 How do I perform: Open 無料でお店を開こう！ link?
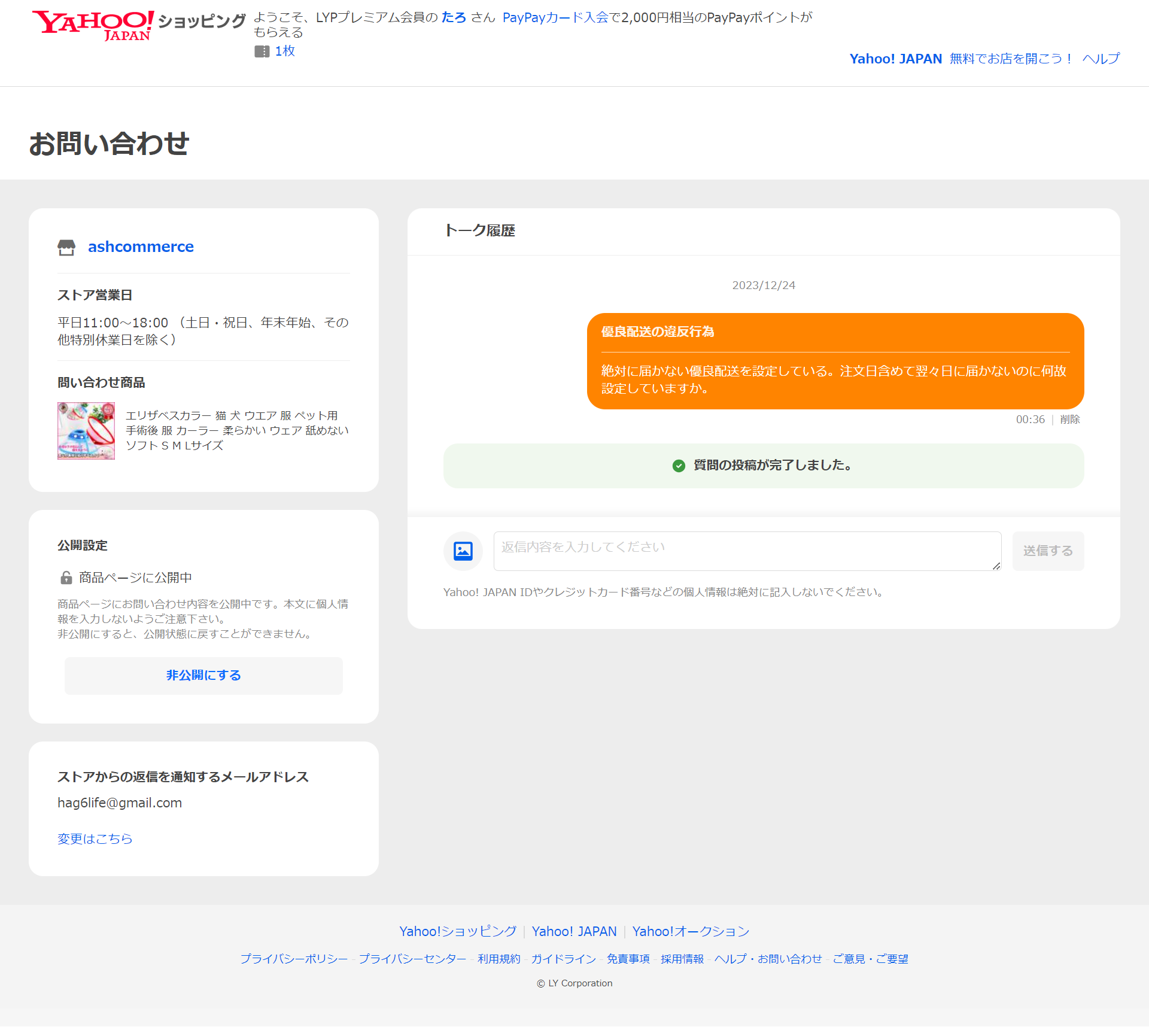[x=1011, y=59]
